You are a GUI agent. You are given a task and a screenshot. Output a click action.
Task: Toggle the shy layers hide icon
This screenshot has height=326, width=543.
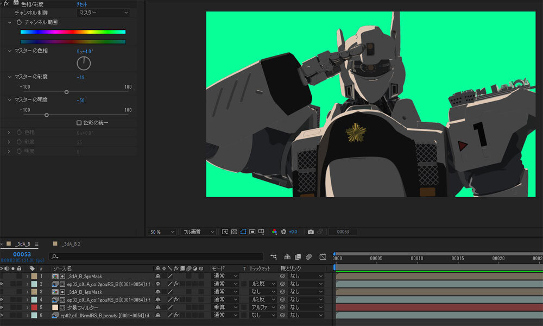click(x=287, y=256)
